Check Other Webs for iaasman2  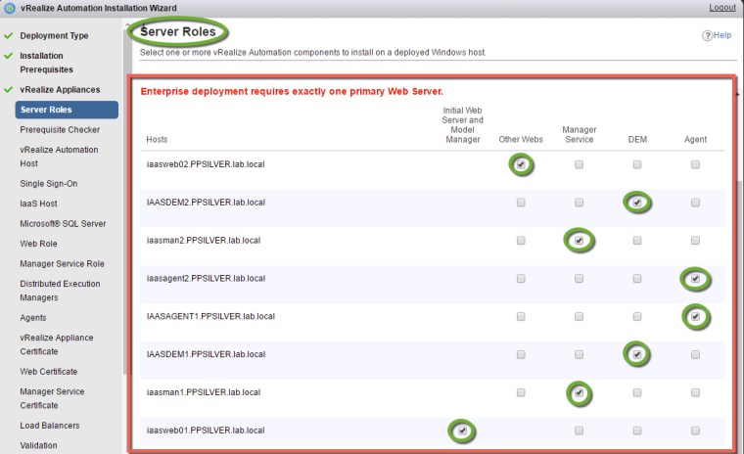coord(521,241)
